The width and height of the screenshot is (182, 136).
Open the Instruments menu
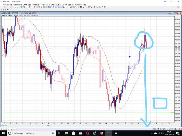(x=17, y=5)
